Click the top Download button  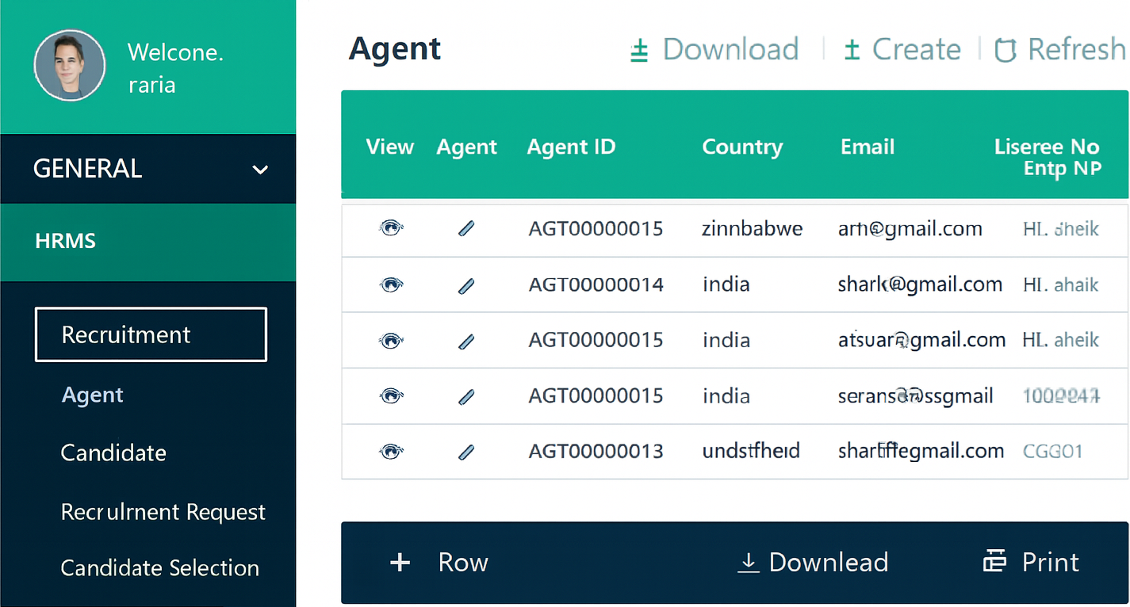tap(714, 49)
